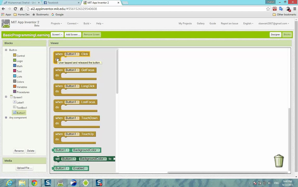298x187 pixels.
Task: Open the Logic blocks drawer
Action: tap(18, 61)
